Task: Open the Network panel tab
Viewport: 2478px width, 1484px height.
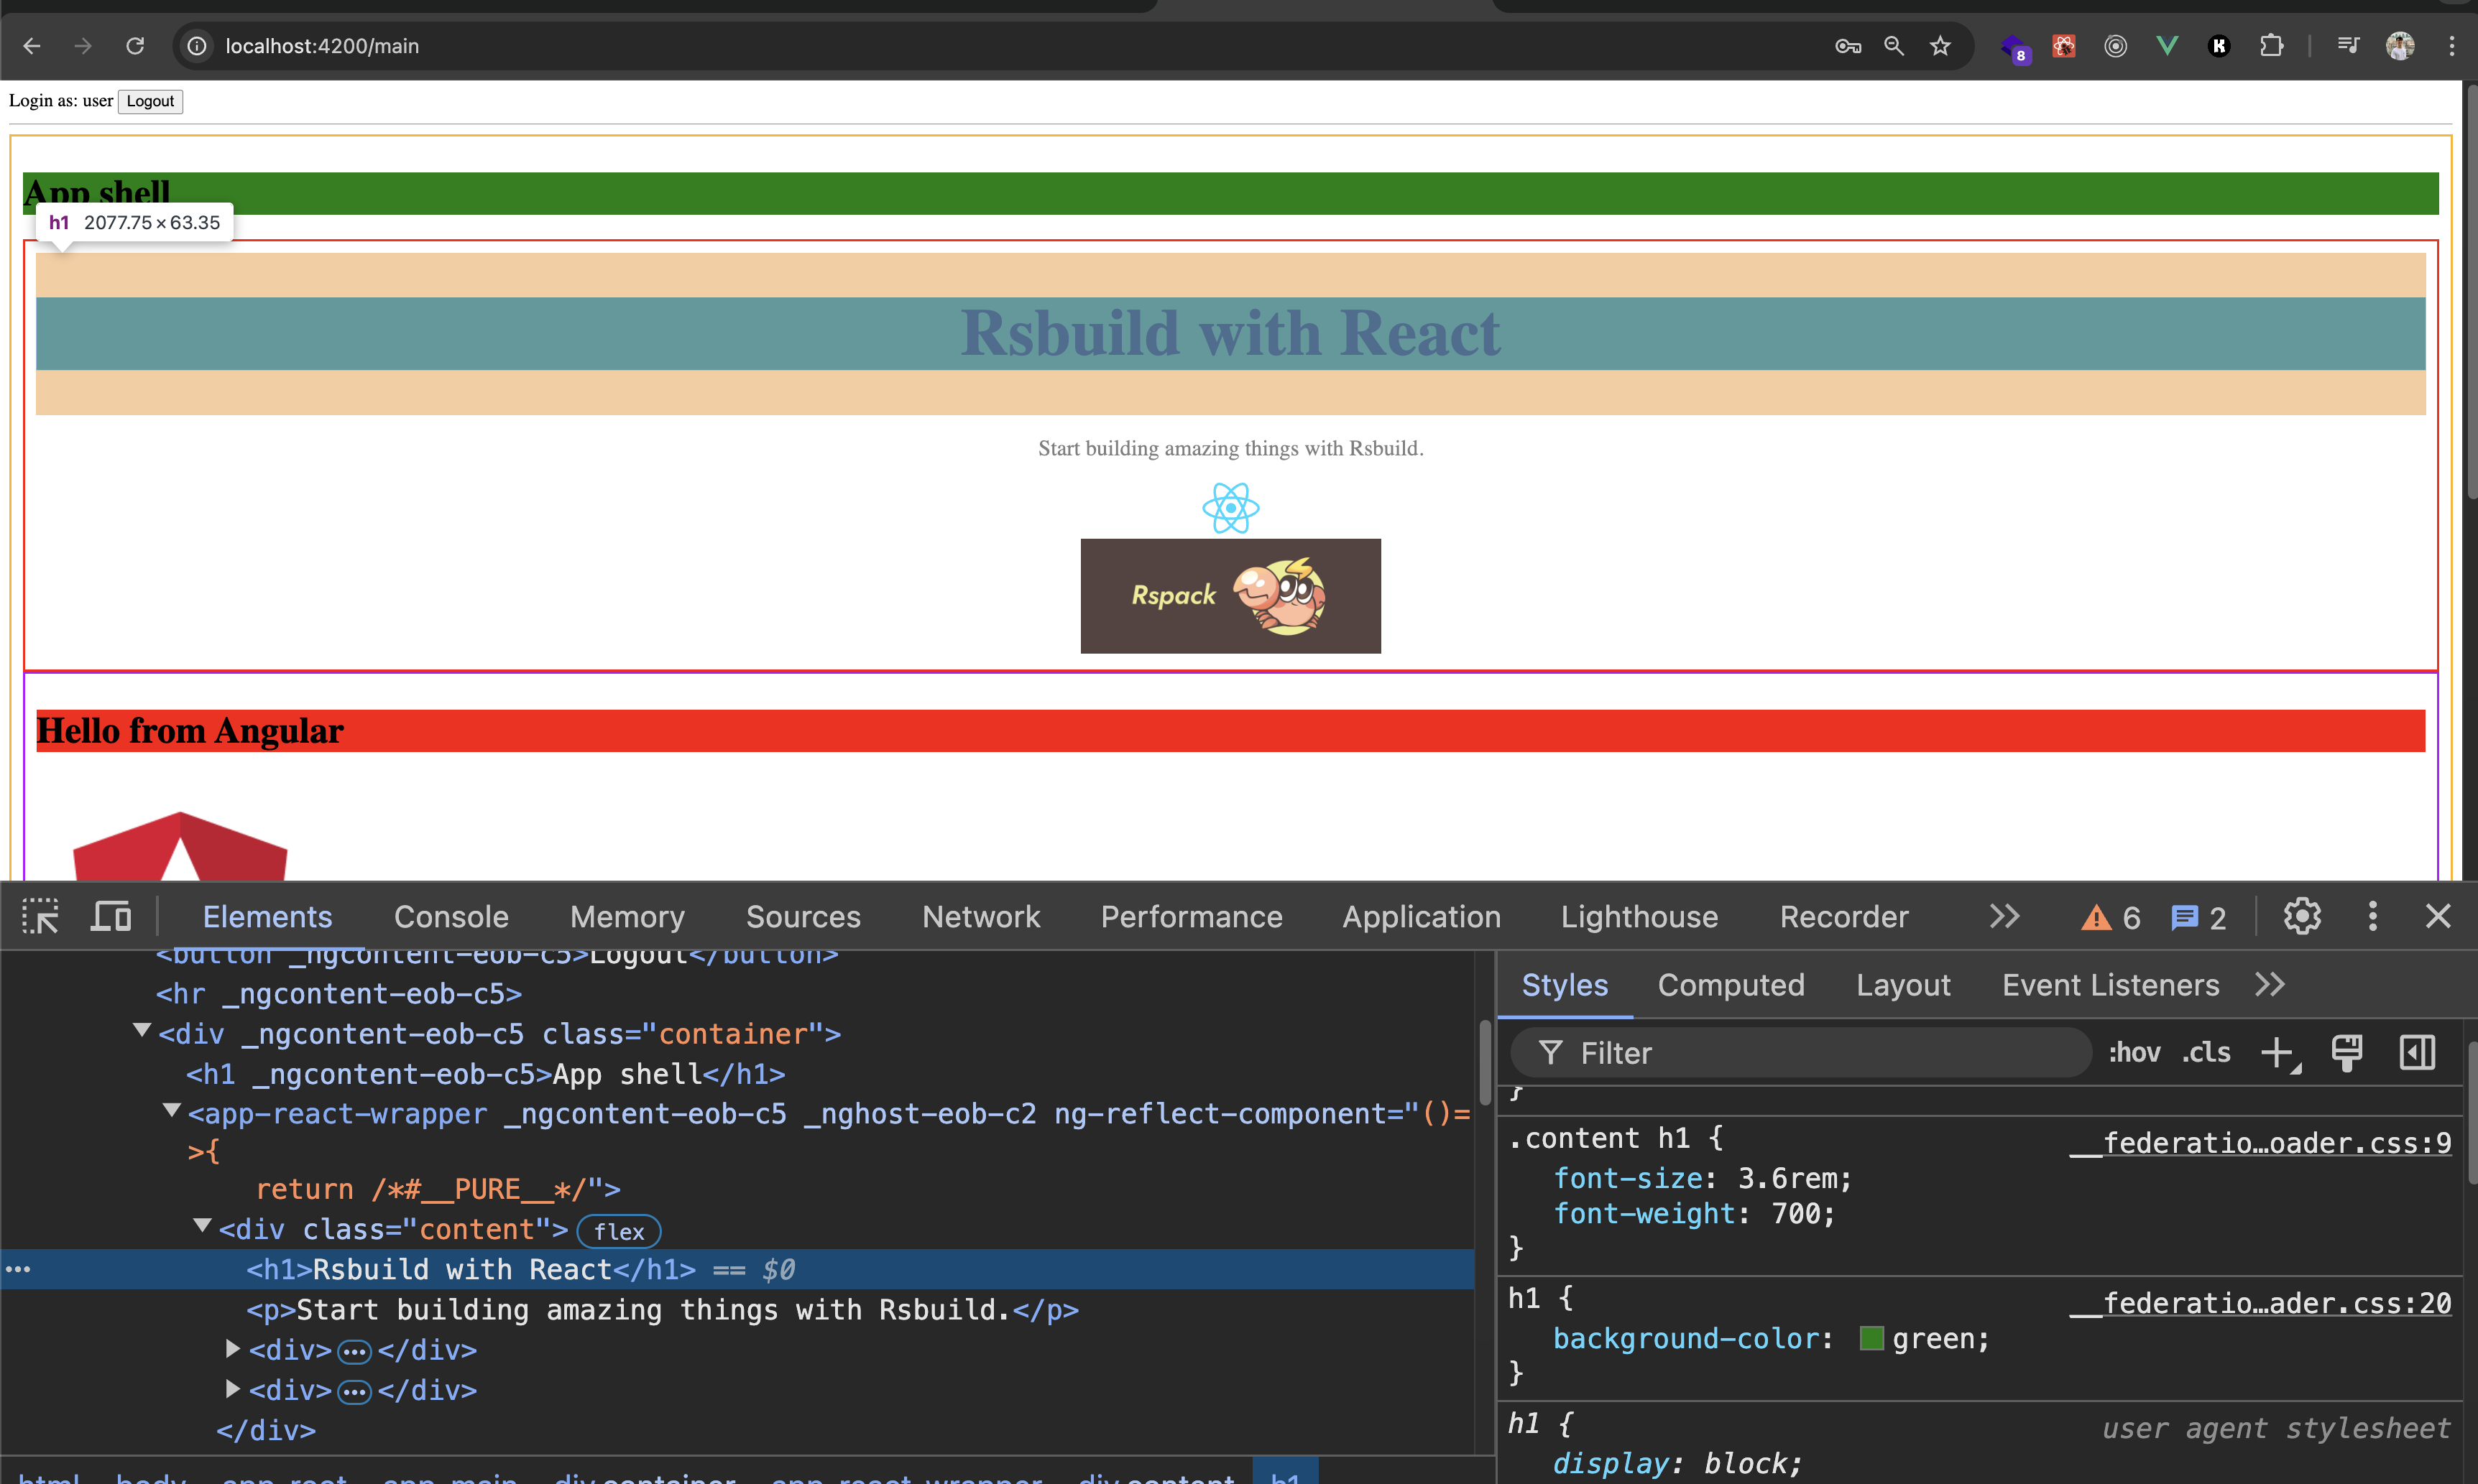Action: 980,916
